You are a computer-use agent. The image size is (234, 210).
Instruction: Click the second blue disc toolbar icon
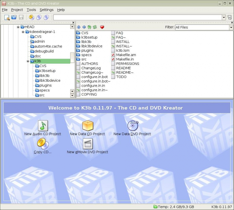pos(46,17)
